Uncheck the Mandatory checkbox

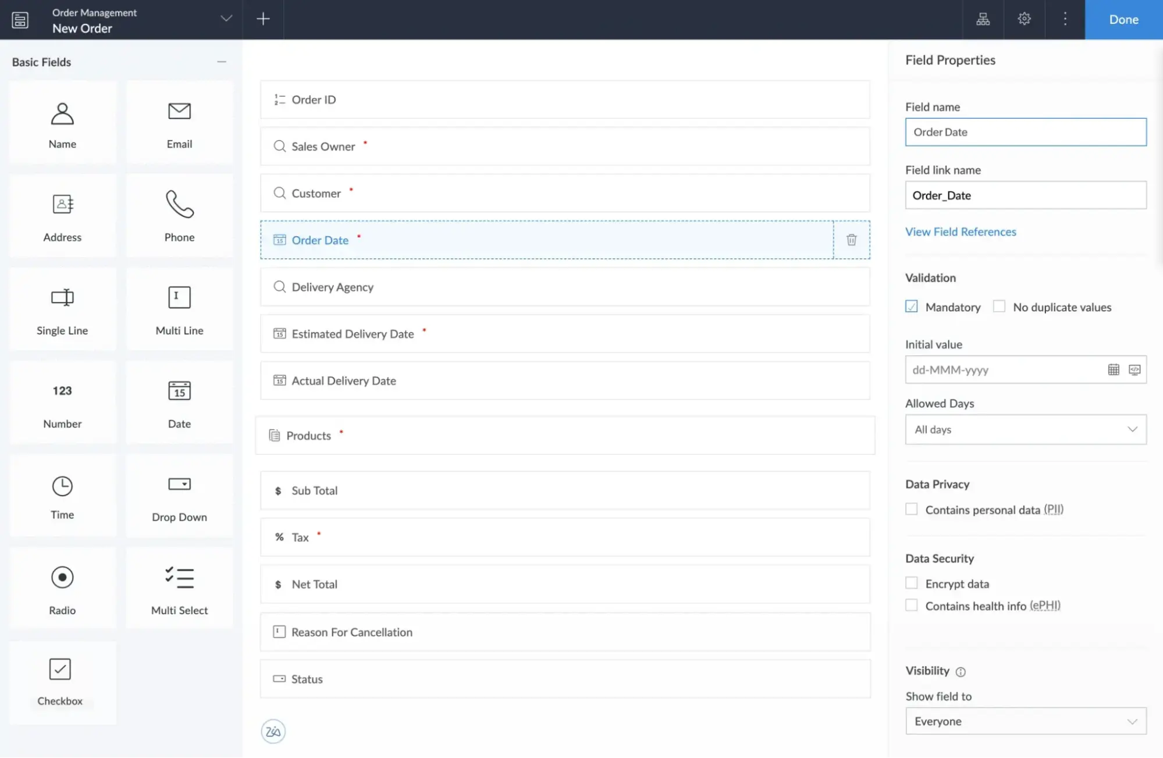911,307
